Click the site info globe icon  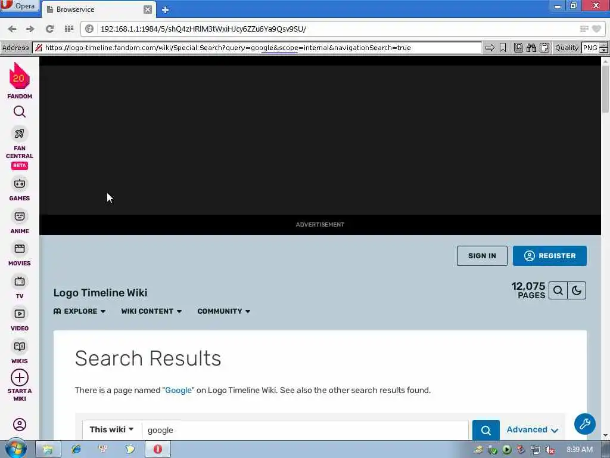coord(89,29)
